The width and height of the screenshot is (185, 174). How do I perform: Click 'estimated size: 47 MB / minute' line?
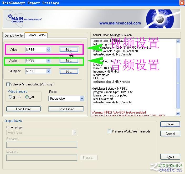click(112, 102)
